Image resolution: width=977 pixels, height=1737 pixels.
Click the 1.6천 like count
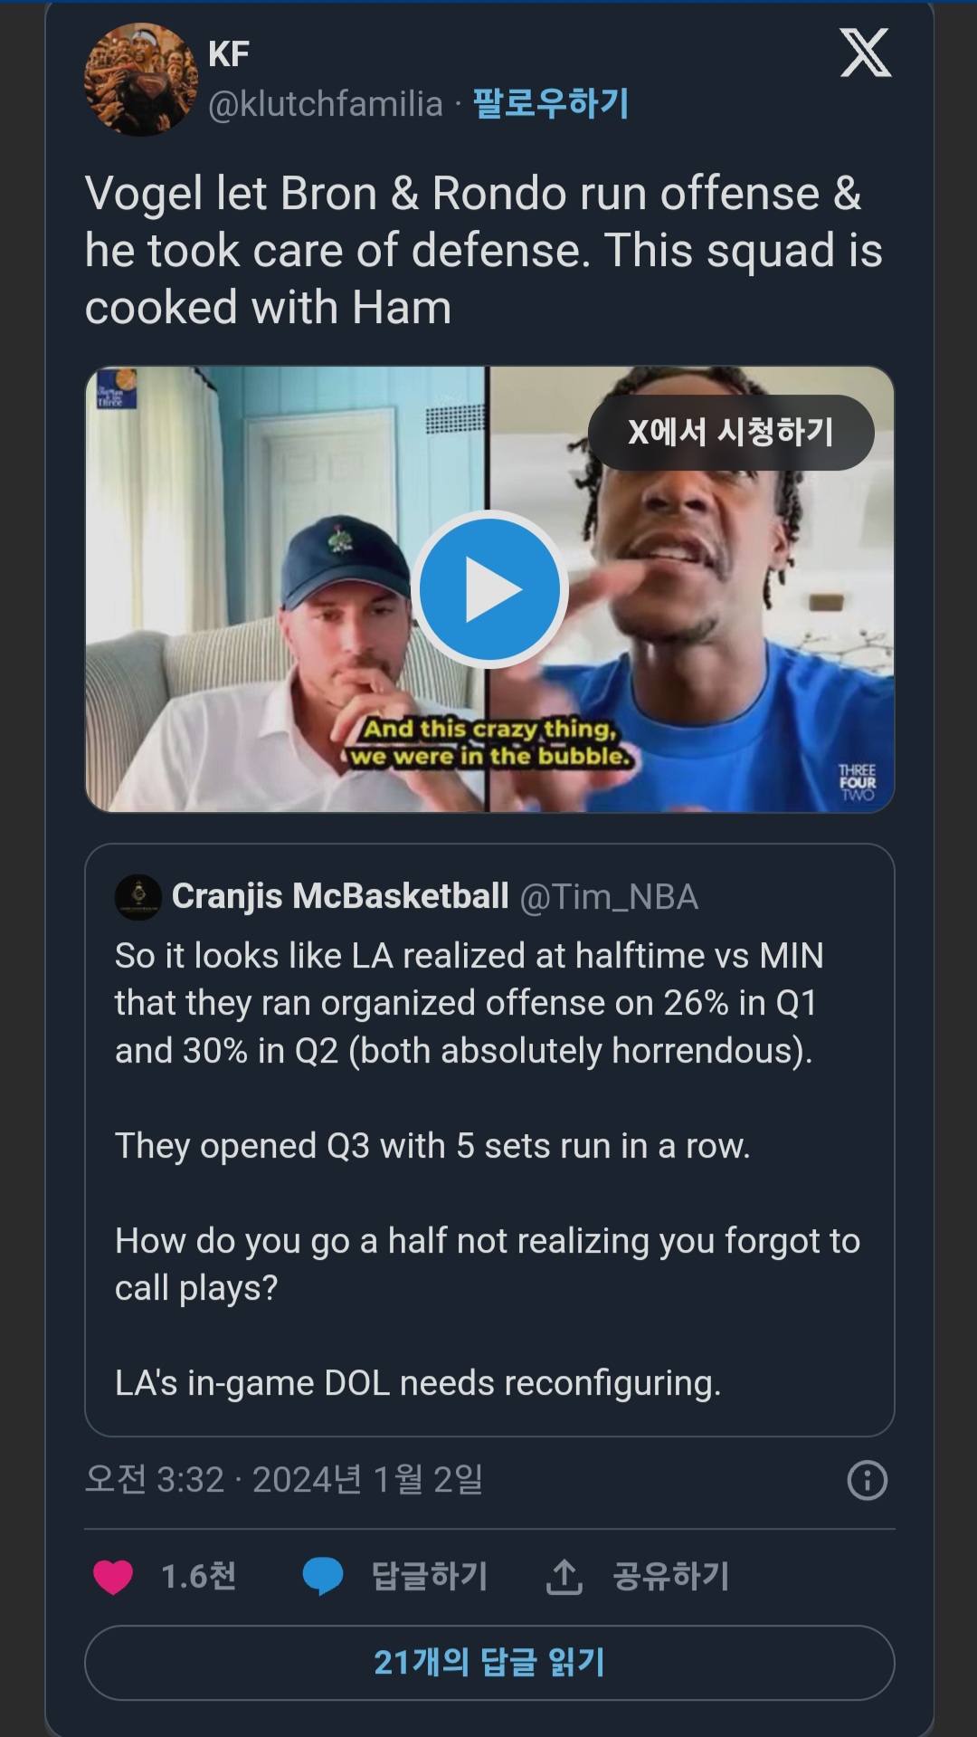tap(198, 1577)
